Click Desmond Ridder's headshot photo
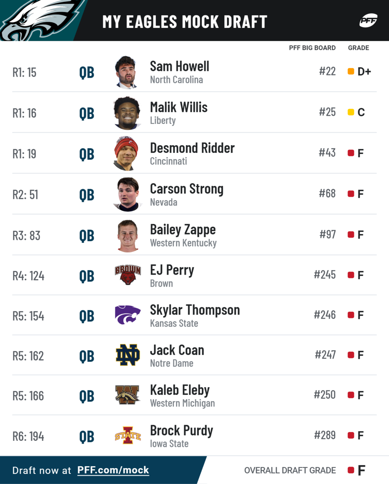The width and height of the screenshot is (389, 484). point(126,154)
